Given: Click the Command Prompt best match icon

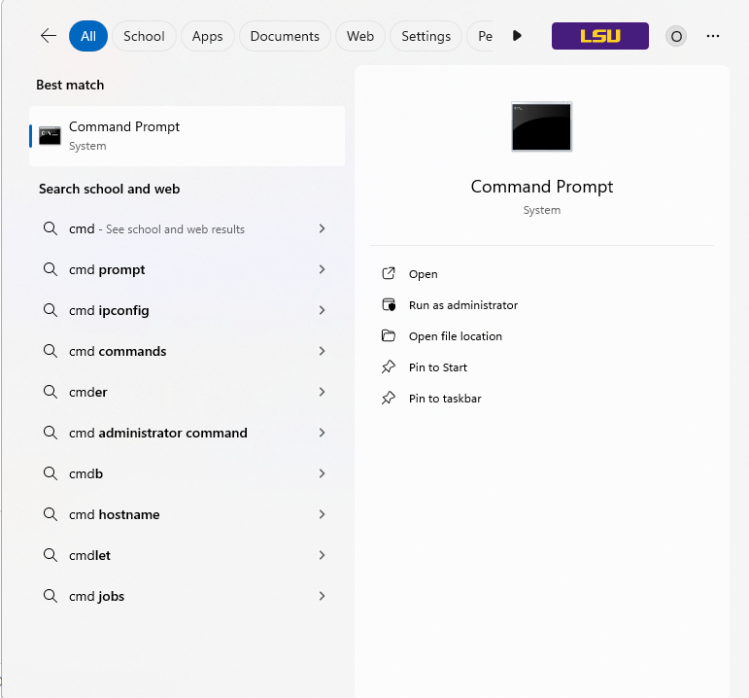Looking at the screenshot, I should [x=50, y=136].
